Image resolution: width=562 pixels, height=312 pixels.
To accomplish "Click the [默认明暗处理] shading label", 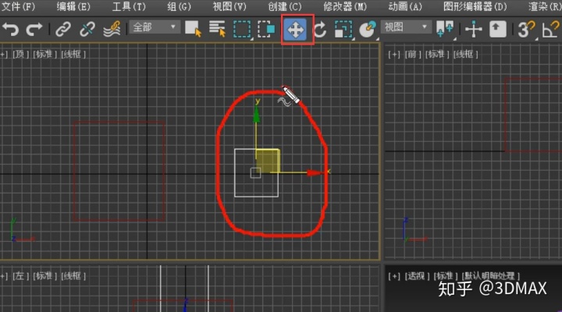I will 491,276.
